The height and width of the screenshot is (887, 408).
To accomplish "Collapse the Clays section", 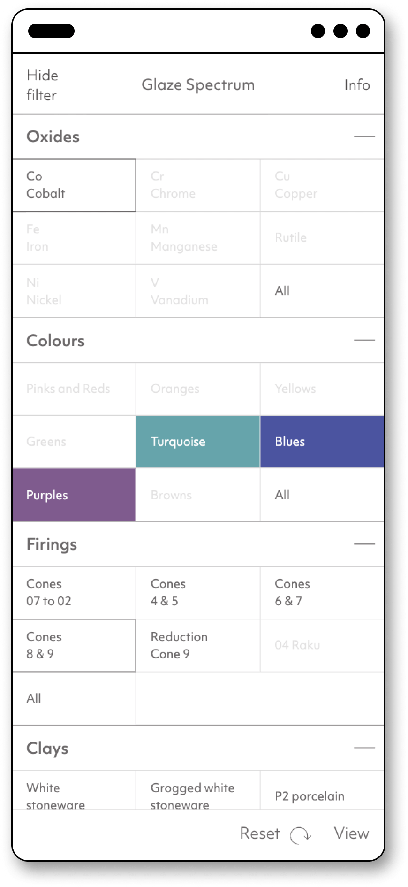I will pyautogui.click(x=364, y=748).
